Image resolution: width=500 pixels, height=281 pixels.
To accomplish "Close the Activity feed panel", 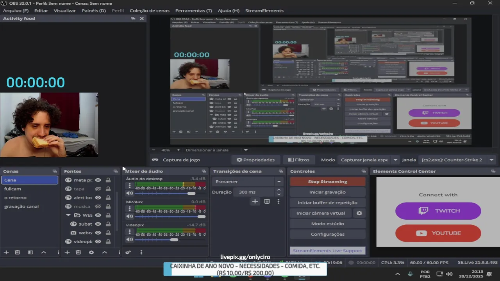I will point(142,18).
